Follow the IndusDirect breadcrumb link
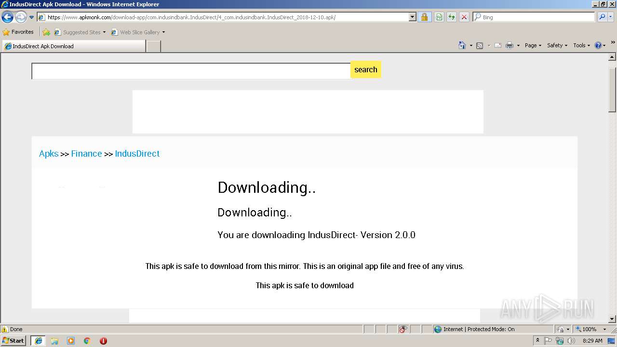 (137, 154)
